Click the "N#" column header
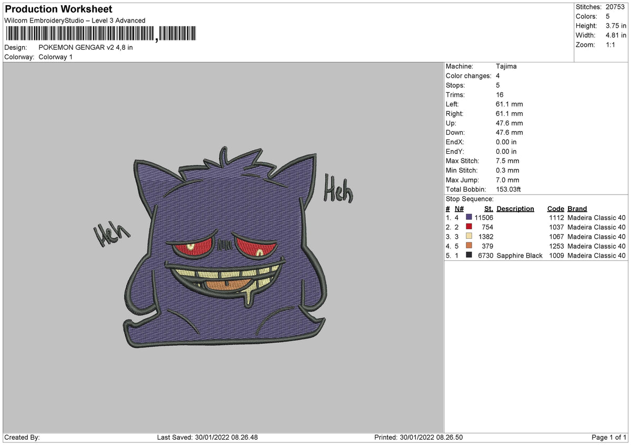Screen dimensions: 631x445 (459, 209)
